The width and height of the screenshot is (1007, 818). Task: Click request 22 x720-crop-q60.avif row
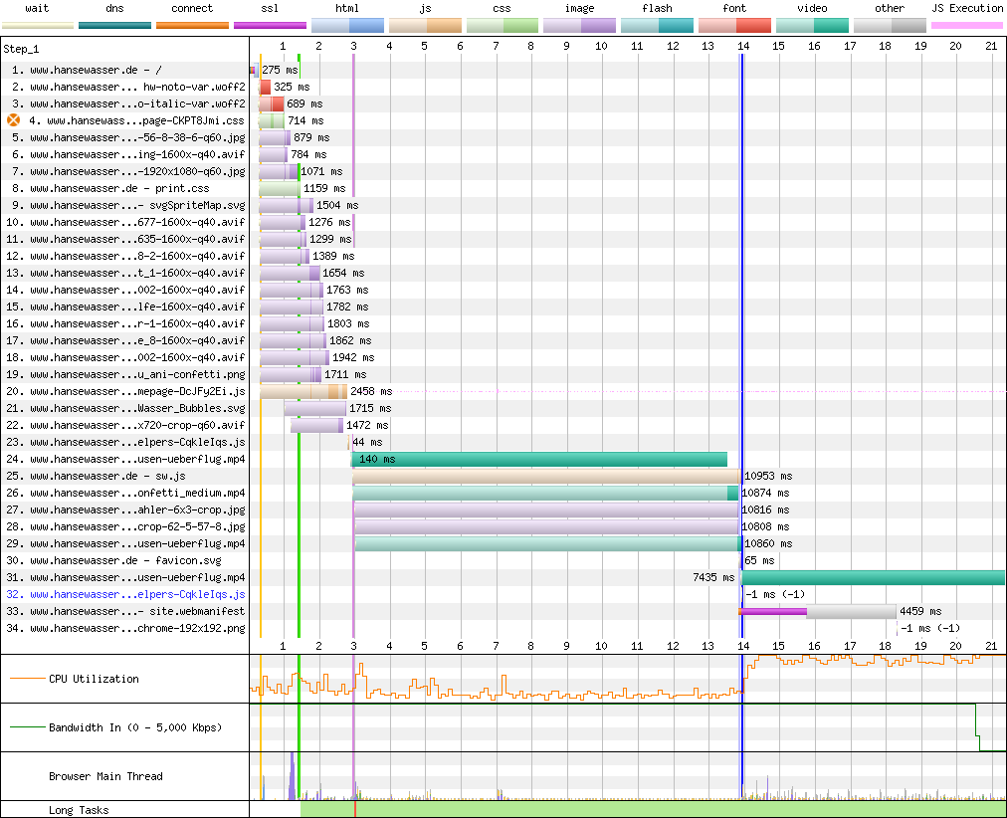[x=124, y=425]
